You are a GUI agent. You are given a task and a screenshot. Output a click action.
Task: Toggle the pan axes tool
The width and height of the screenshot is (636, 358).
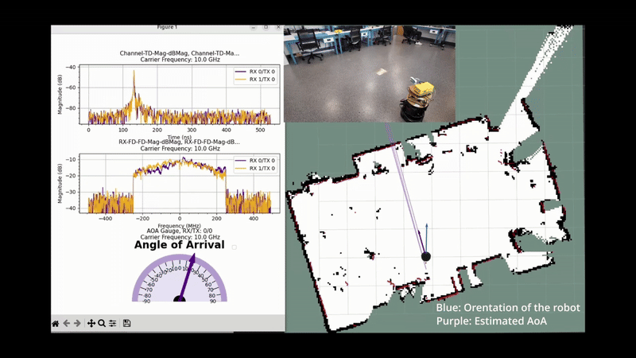tap(91, 324)
